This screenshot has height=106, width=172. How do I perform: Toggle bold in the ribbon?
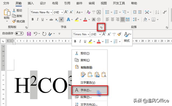33,20
